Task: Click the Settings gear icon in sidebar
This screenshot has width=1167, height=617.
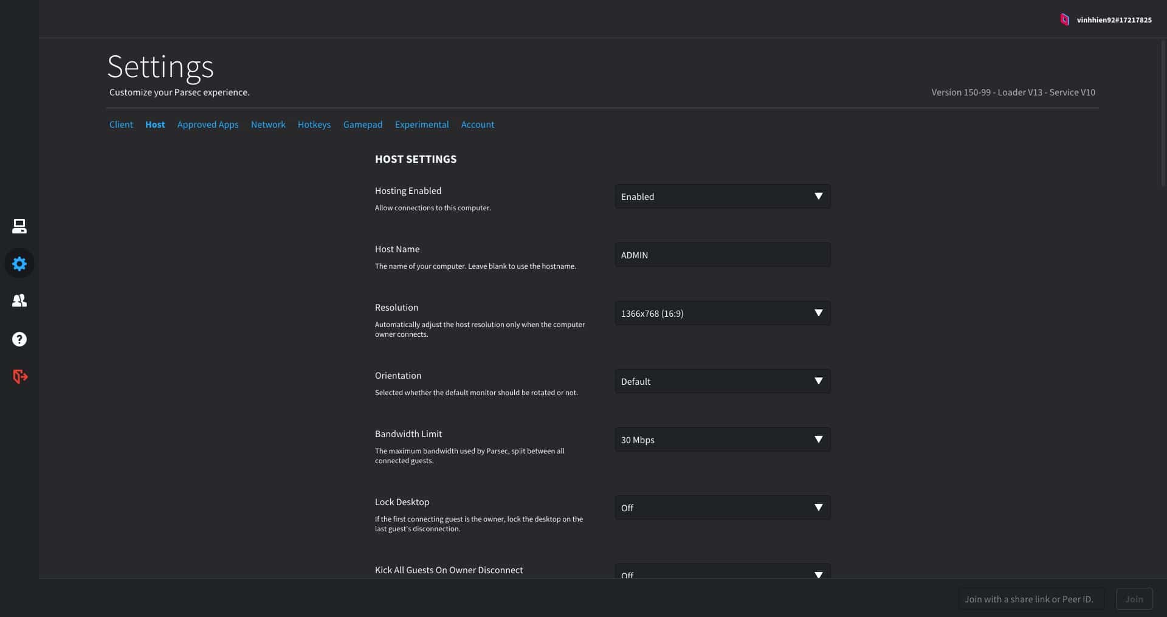Action: 19,264
